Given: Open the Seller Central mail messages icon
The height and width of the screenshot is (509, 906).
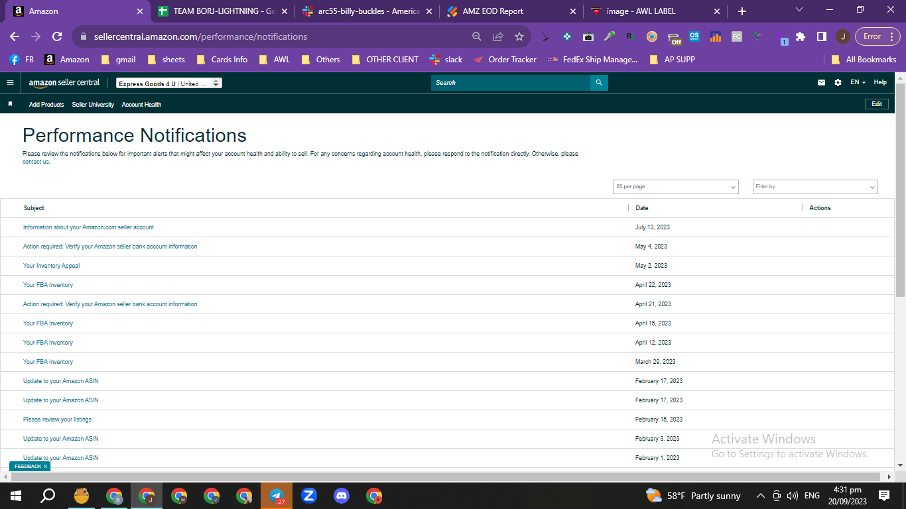Looking at the screenshot, I should [822, 83].
